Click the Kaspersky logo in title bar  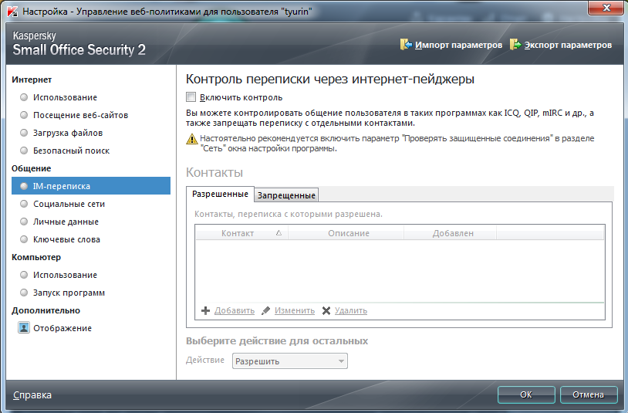(x=13, y=12)
